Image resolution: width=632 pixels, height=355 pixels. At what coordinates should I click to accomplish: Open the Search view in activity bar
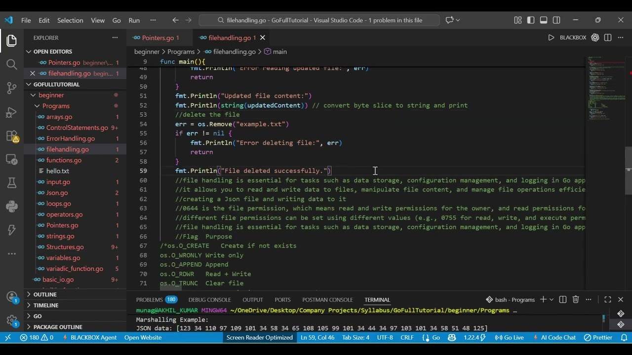[12, 65]
